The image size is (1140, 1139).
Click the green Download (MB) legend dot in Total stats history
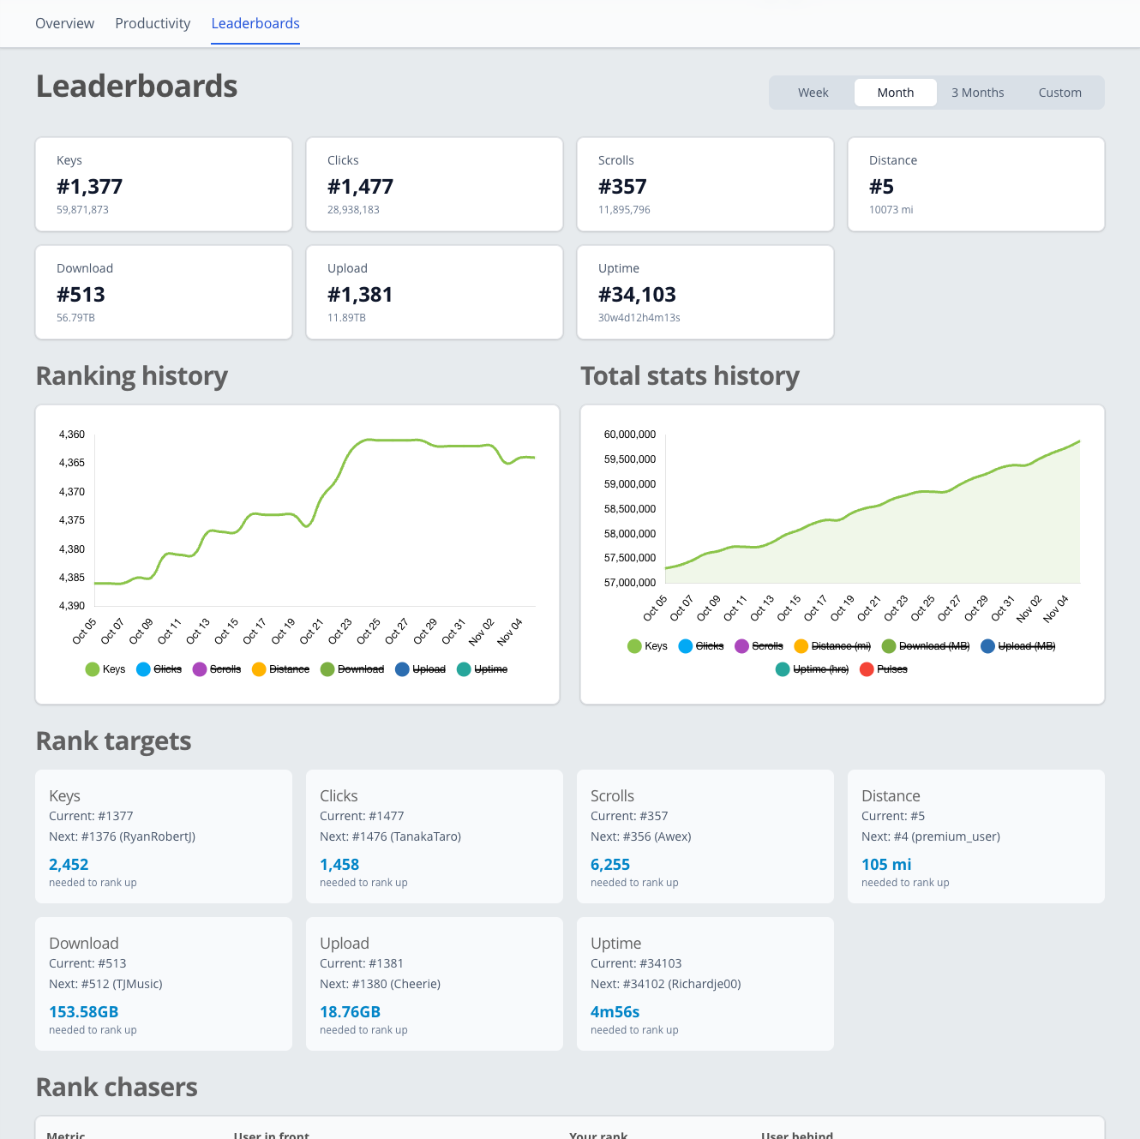[x=889, y=645]
